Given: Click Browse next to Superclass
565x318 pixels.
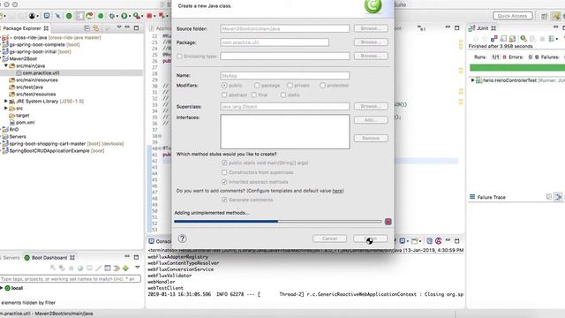Looking at the screenshot, I should point(371,106).
